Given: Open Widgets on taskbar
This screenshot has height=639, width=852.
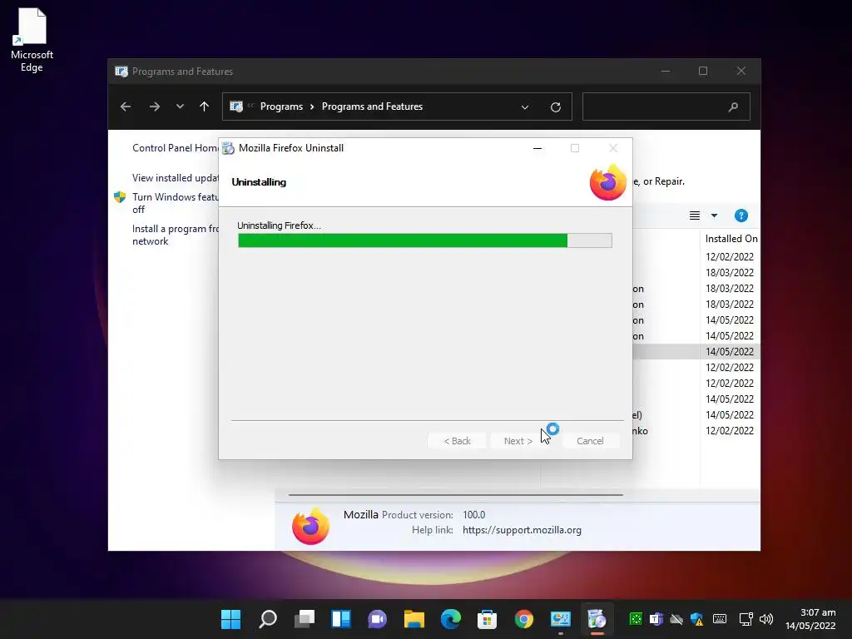Looking at the screenshot, I should point(341,619).
